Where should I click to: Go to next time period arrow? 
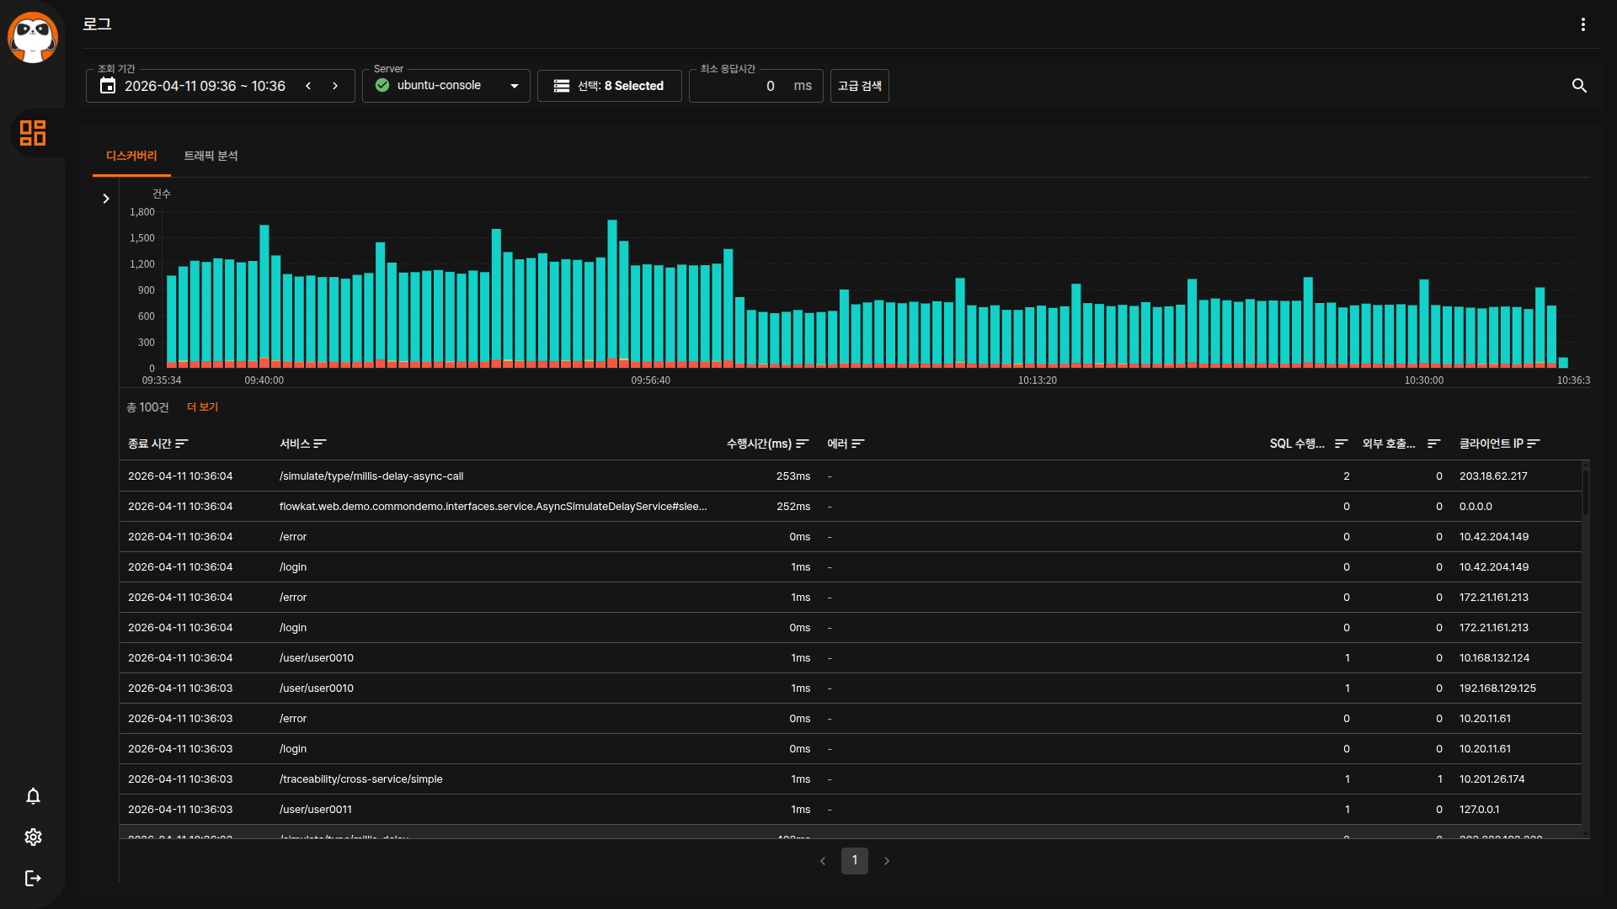[335, 86]
